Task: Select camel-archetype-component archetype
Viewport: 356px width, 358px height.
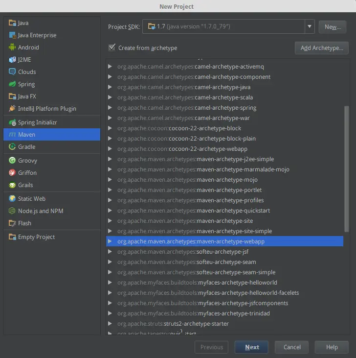Action: coord(225,77)
